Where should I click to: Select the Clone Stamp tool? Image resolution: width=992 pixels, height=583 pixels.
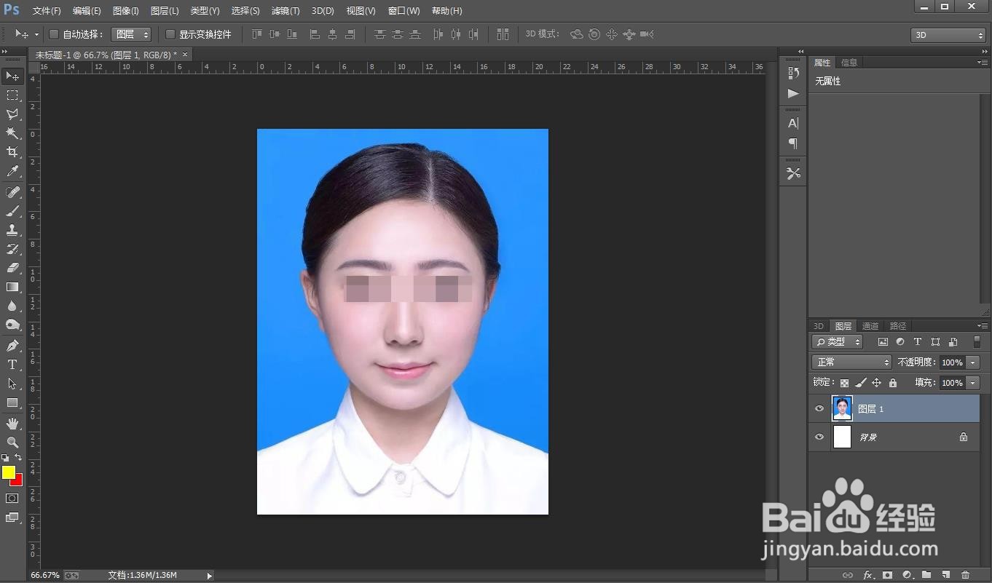pos(12,230)
